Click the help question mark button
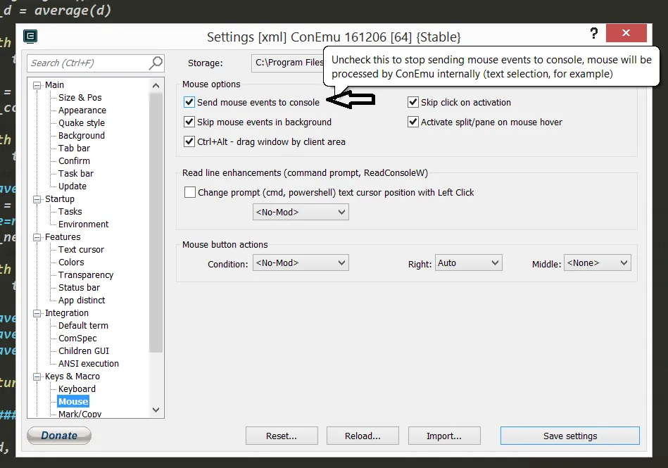The image size is (668, 468). pos(594,33)
